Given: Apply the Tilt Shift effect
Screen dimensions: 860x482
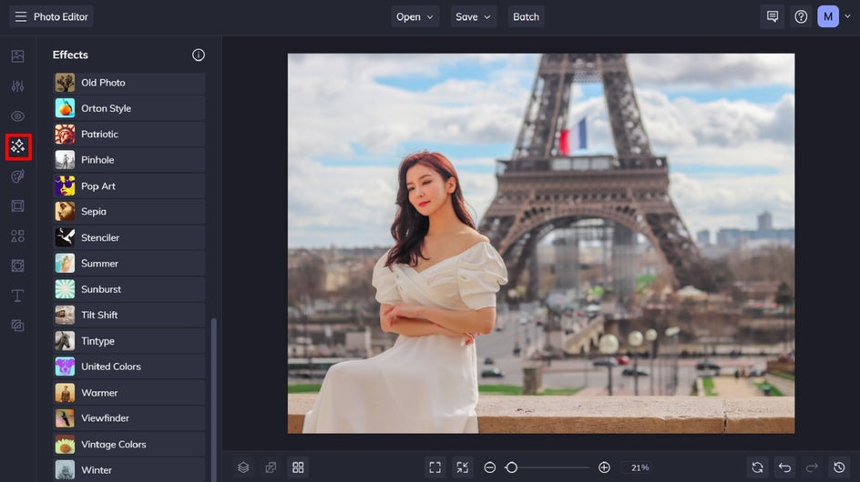Looking at the screenshot, I should pyautogui.click(x=129, y=315).
